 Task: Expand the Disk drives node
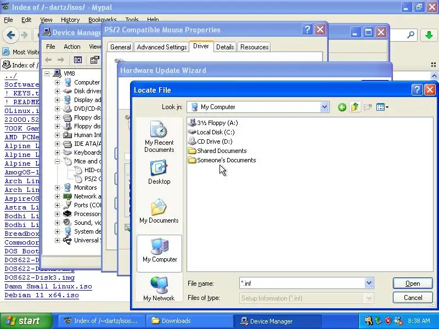[x=57, y=91]
